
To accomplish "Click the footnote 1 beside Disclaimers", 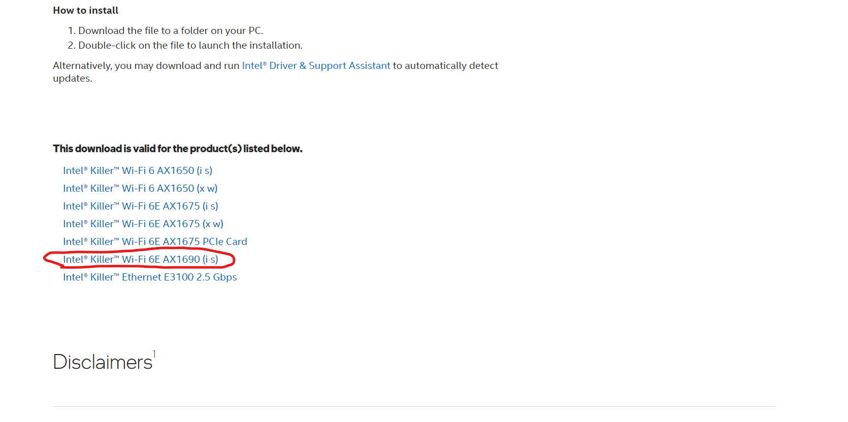I will (x=154, y=354).
